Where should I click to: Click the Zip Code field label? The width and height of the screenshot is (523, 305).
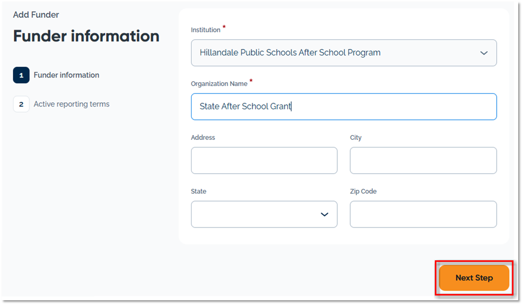click(363, 191)
